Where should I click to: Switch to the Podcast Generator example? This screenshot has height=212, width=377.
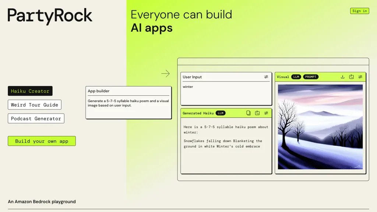36,119
